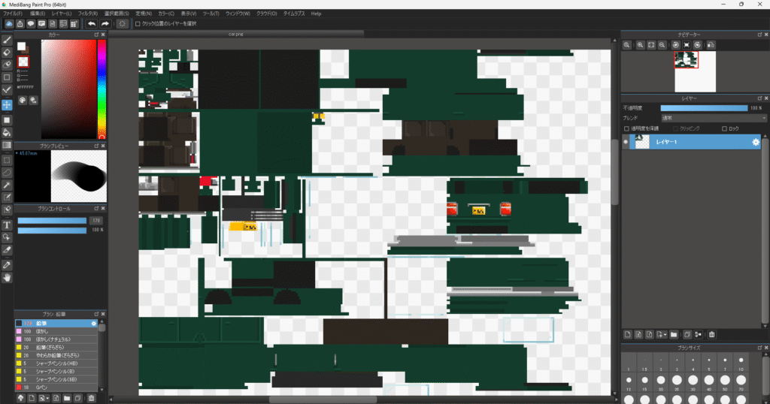This screenshot has height=404, width=770.
Task: Select the シャープペンシル(HB) brush
Action: coord(56,363)
